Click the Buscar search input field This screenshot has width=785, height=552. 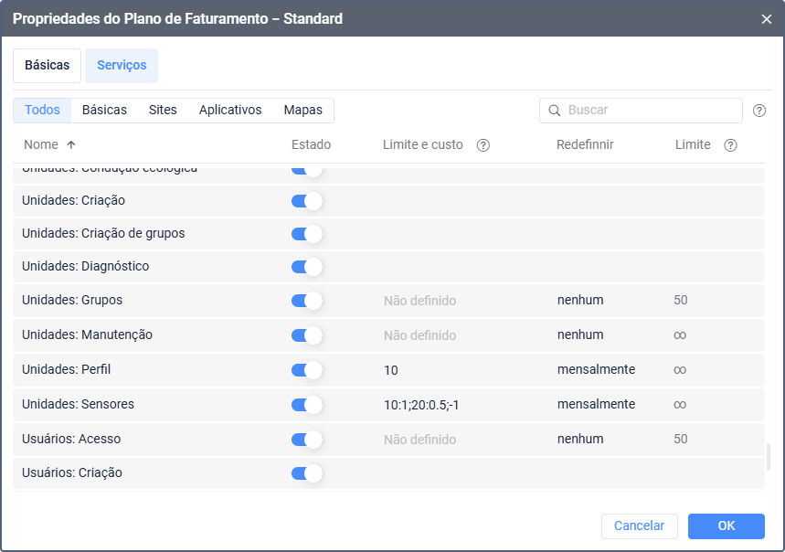click(651, 111)
